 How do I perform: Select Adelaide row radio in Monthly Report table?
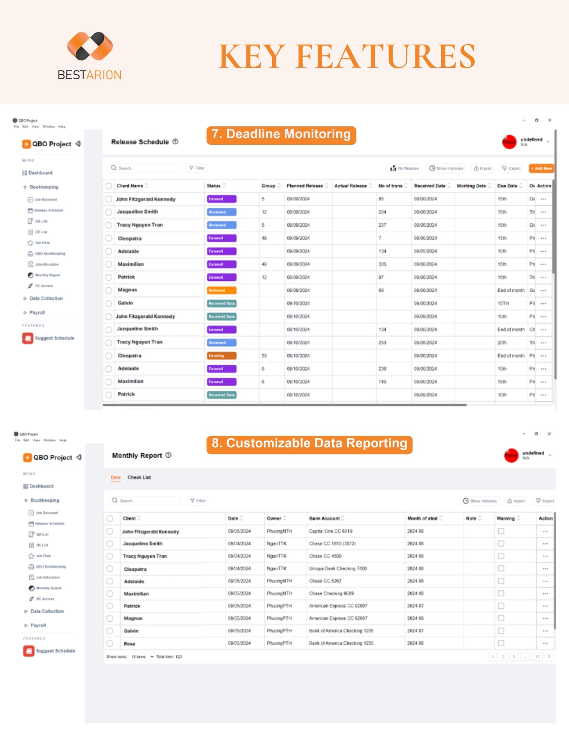pyautogui.click(x=110, y=581)
